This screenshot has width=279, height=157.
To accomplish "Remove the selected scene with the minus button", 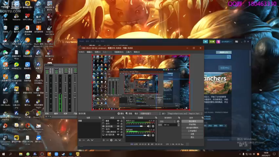I will pos(84,140).
